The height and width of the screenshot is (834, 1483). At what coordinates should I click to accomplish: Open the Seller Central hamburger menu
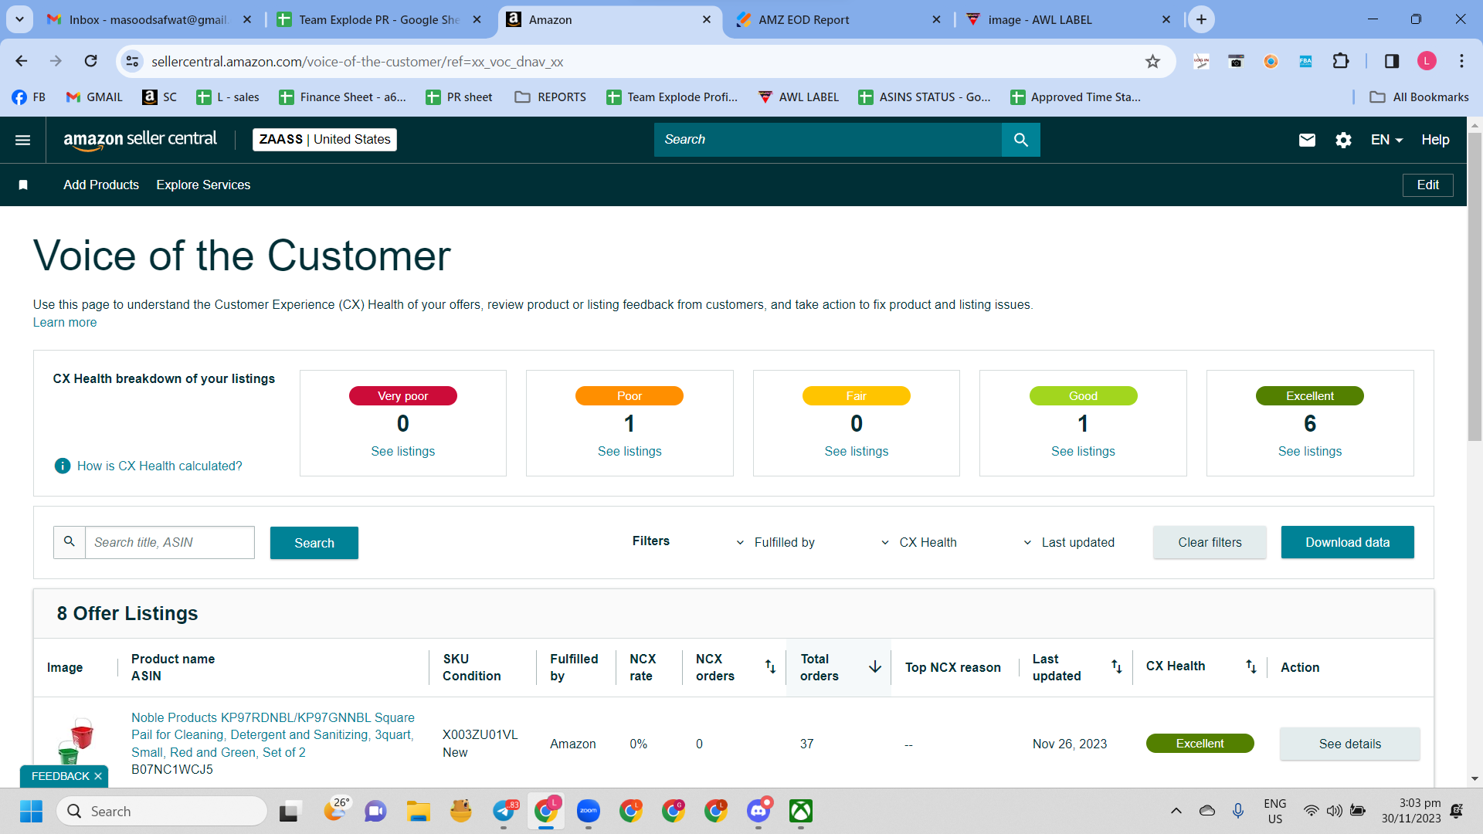[23, 140]
